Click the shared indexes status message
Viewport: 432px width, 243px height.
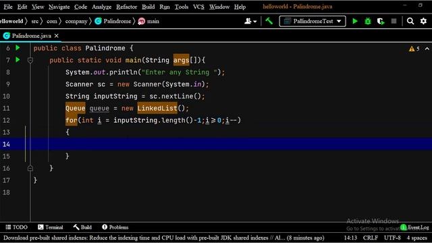pyautogui.click(x=163, y=238)
